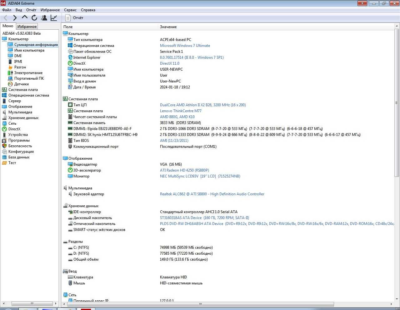
Task: Click the Back navigation arrow
Action: pyautogui.click(x=5, y=18)
